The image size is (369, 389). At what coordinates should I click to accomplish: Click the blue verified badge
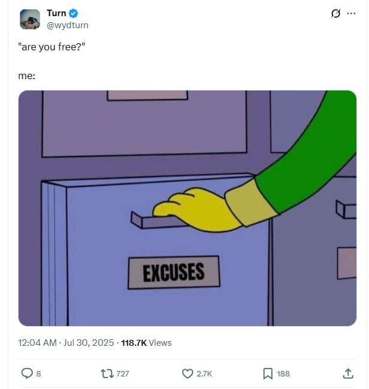[73, 13]
